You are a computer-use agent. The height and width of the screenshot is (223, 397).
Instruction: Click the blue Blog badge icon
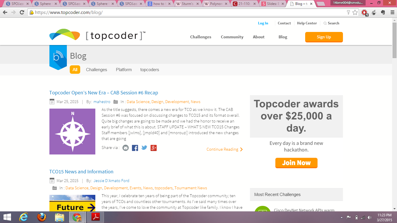point(58,57)
